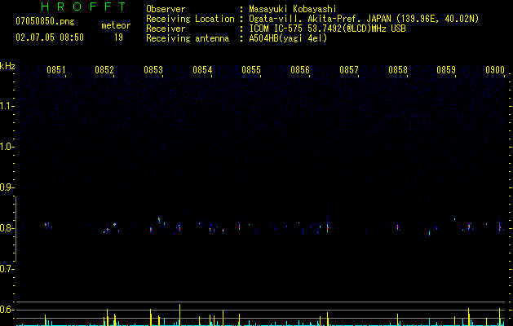Image resolution: width=513 pixels, height=326 pixels.
Task: Click the 0859 time marker
Action: [x=446, y=69]
